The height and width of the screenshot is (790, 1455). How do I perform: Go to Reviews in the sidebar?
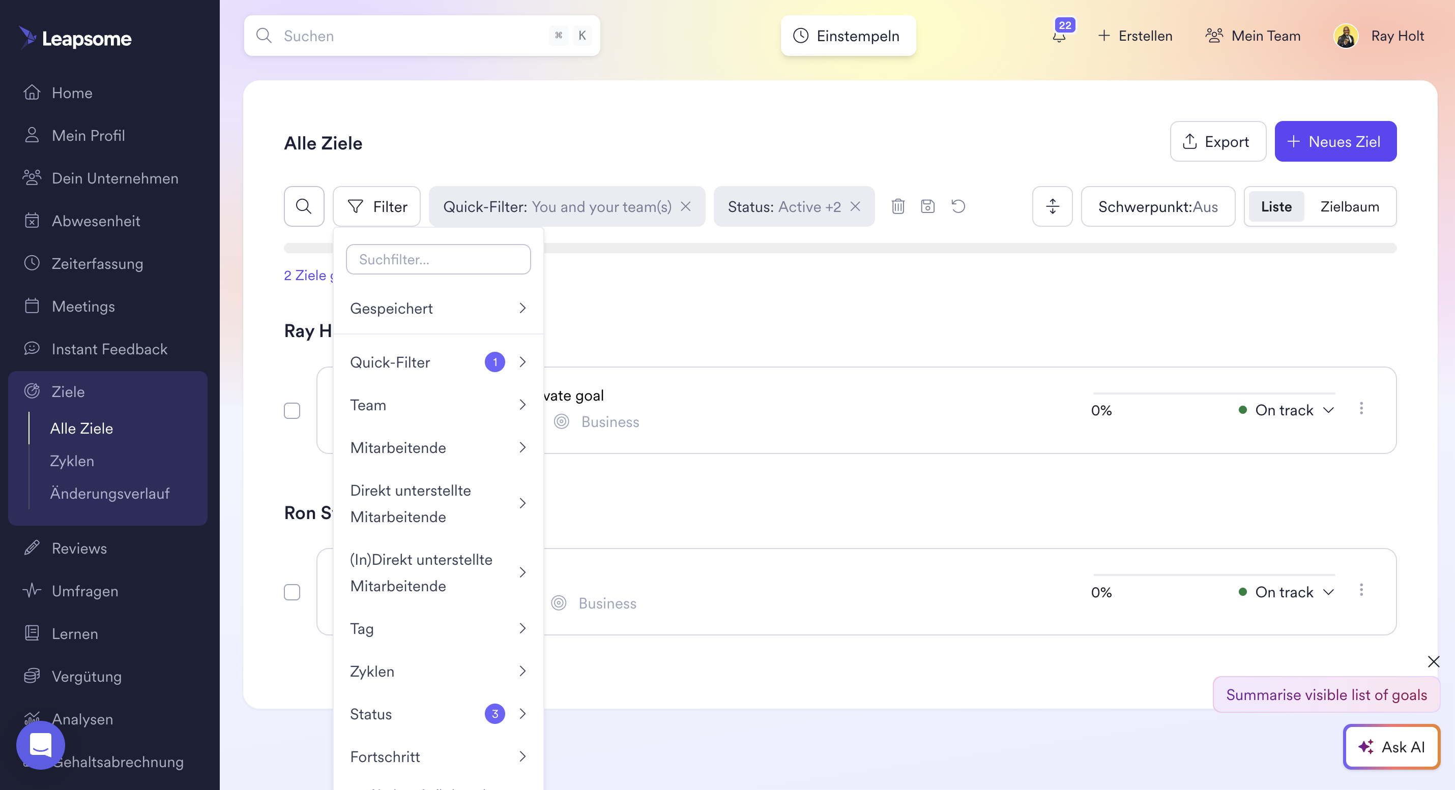pyautogui.click(x=79, y=549)
